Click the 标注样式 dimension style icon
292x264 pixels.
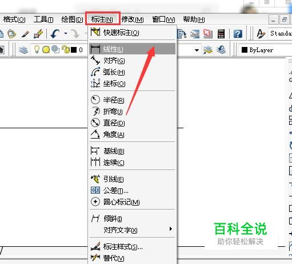95,246
